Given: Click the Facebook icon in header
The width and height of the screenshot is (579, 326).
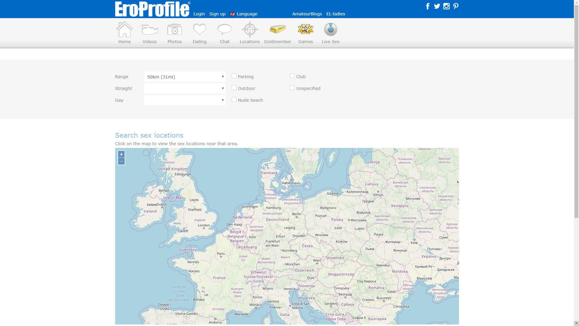Looking at the screenshot, I should [428, 6].
